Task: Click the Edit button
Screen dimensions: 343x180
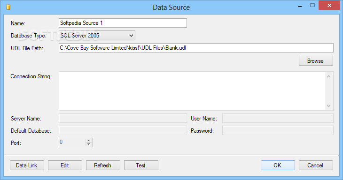Action: pyautogui.click(x=65, y=165)
